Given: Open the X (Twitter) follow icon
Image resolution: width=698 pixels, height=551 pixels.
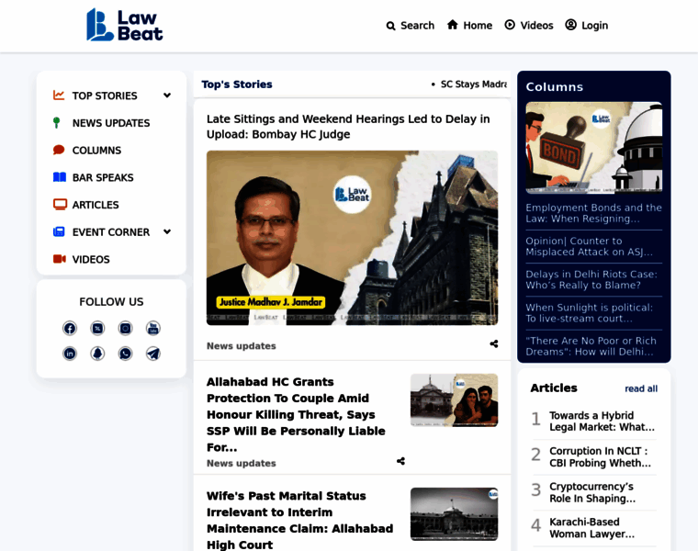Looking at the screenshot, I should 97,329.
